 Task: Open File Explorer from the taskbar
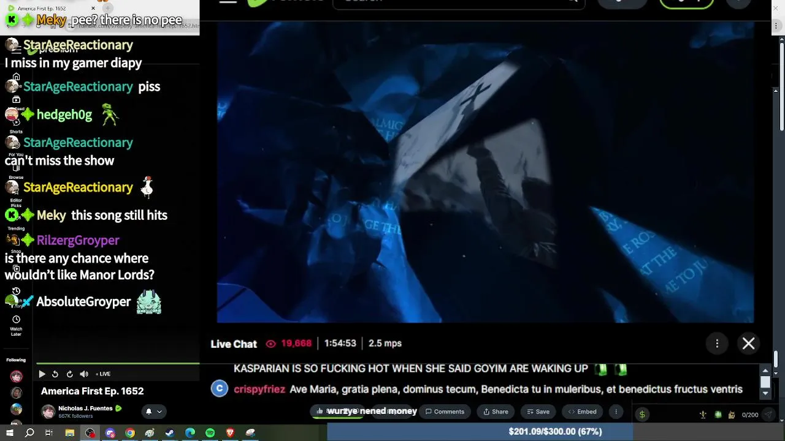pos(70,433)
